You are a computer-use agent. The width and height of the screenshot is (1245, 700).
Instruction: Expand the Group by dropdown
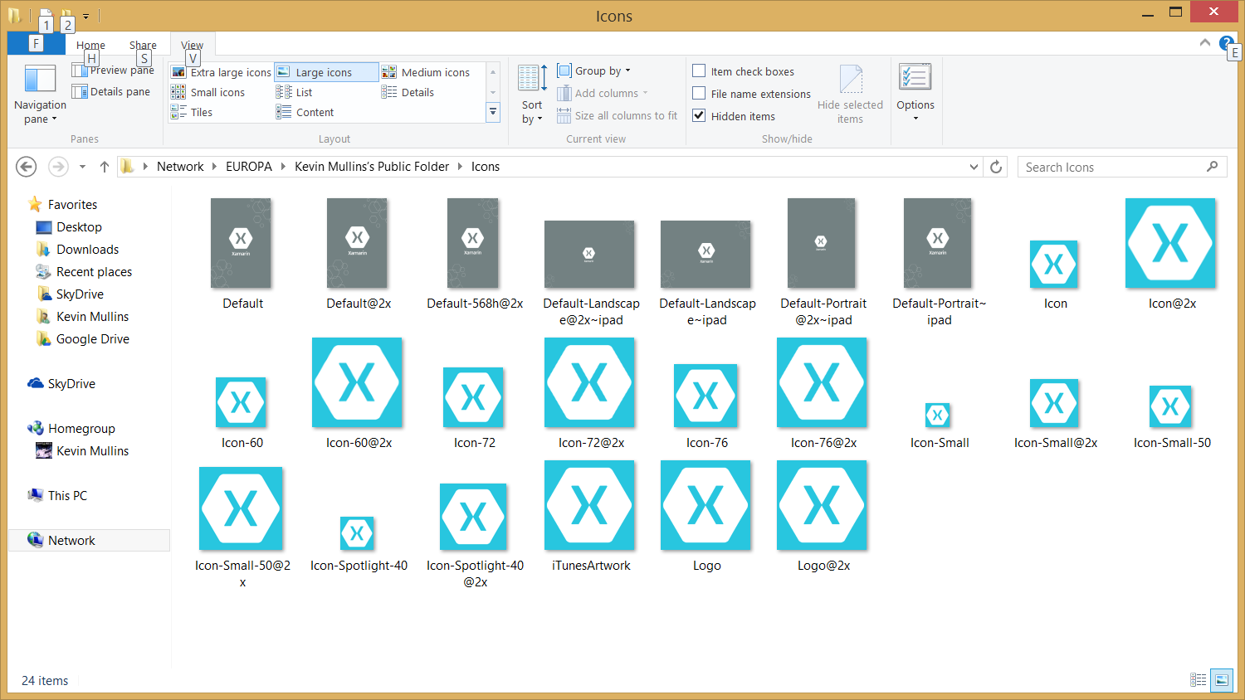coord(595,71)
